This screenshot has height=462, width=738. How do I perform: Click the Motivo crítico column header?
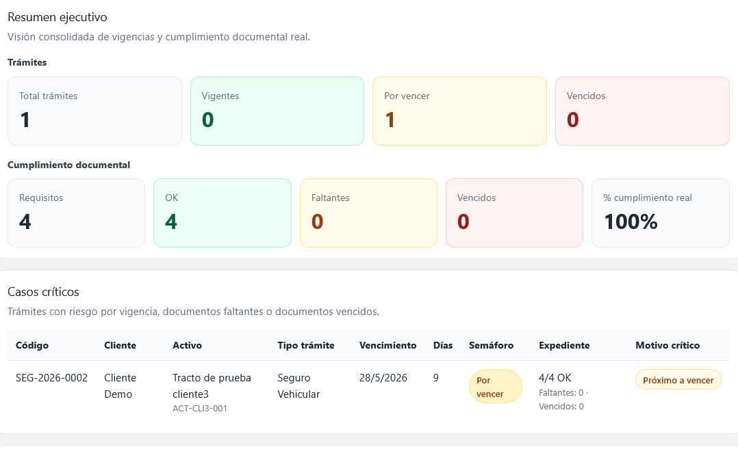(667, 345)
